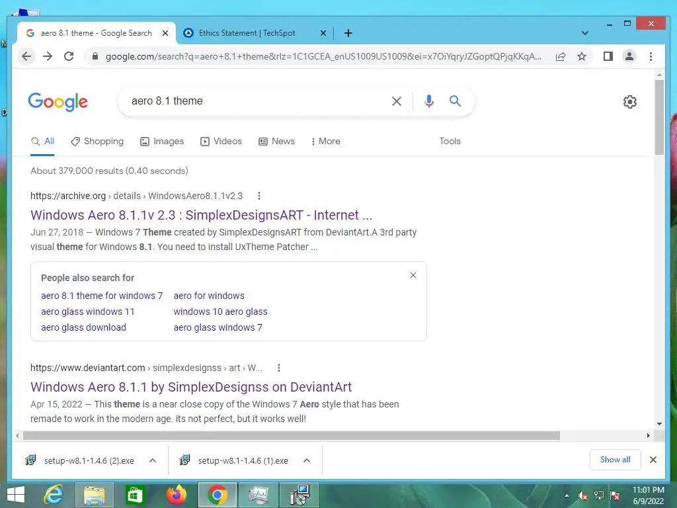Open a new tab with plus button
The height and width of the screenshot is (508, 677).
pos(348,33)
